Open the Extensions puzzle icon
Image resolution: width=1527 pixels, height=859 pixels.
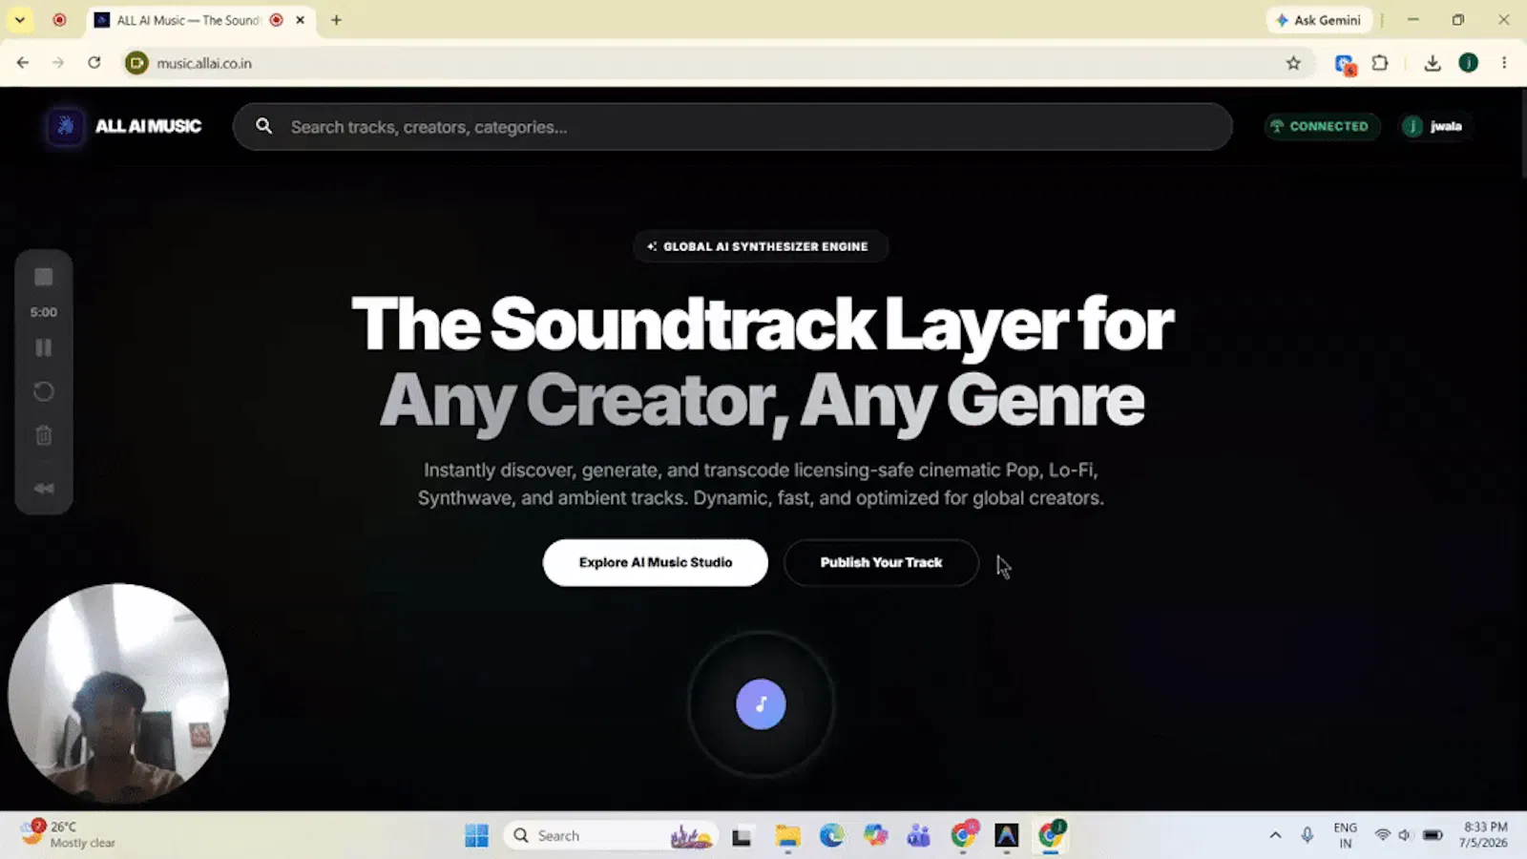pyautogui.click(x=1380, y=63)
